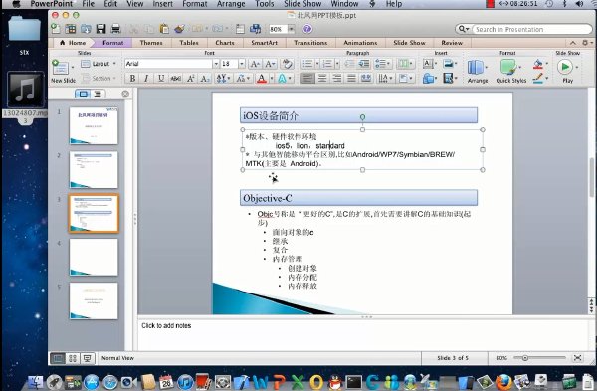Open the bullet list style dropdown

click(316, 64)
